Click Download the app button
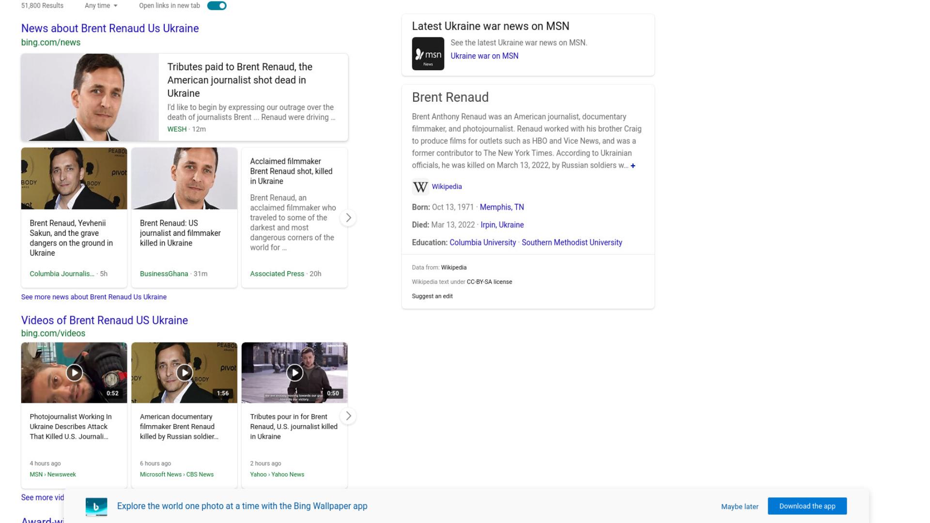This screenshot has height=523, width=930. coord(807,506)
